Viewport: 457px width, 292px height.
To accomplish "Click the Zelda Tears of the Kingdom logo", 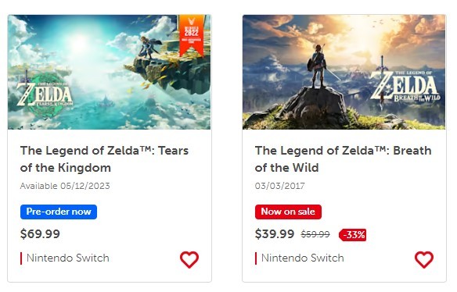I will [45, 94].
